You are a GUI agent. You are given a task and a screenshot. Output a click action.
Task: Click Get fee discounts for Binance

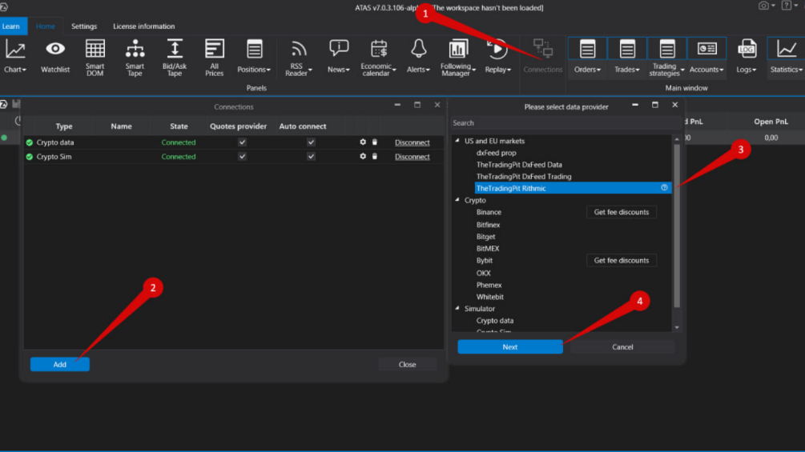622,212
